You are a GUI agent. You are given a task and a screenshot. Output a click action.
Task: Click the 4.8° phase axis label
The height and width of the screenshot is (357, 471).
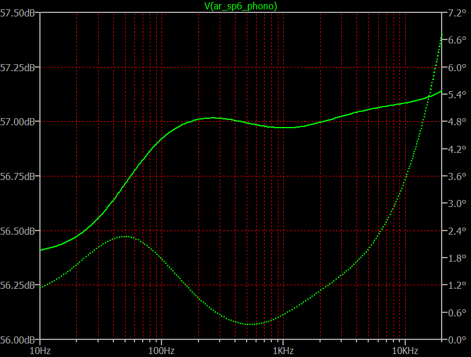point(457,122)
